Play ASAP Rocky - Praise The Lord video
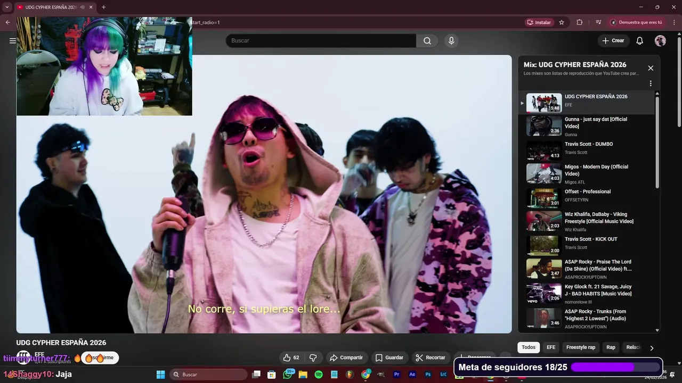The width and height of the screenshot is (682, 383). point(586,269)
